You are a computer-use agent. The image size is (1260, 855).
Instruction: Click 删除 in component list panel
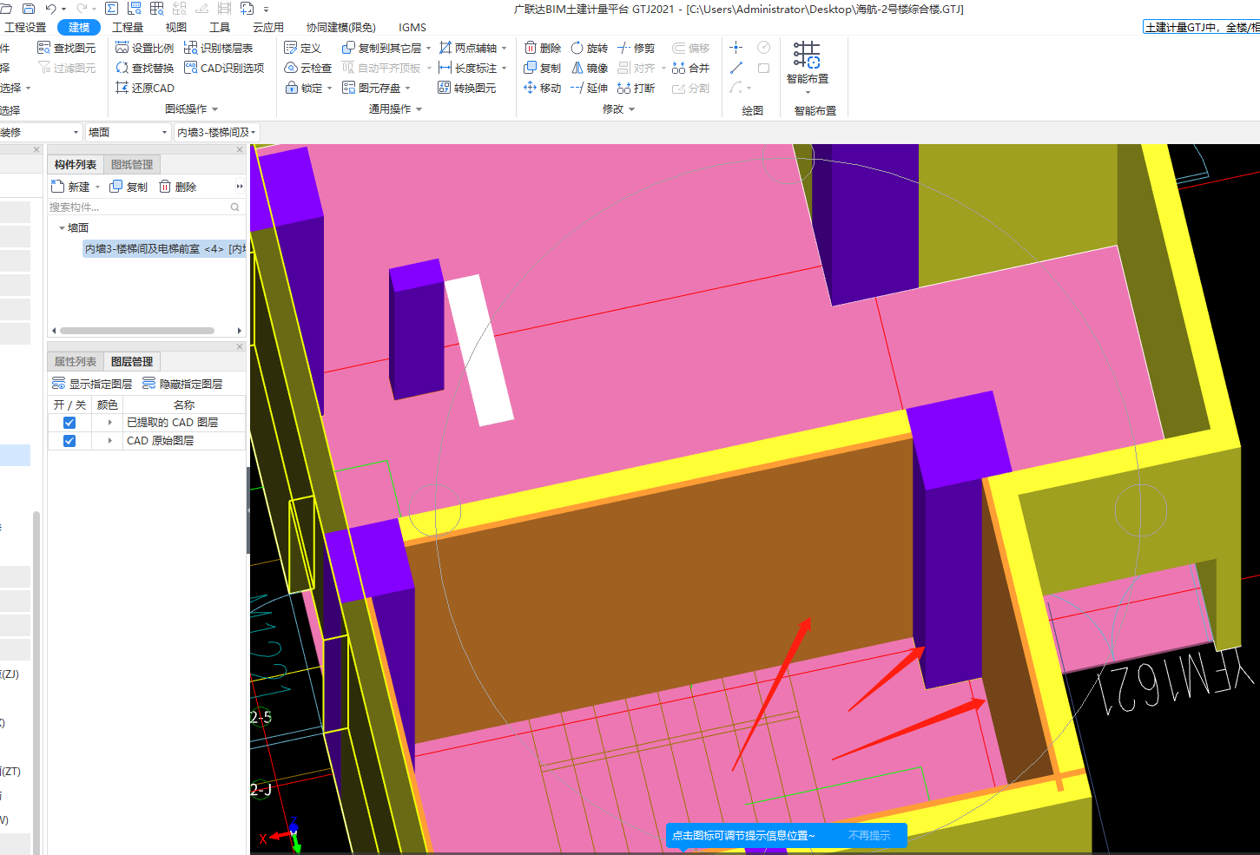click(178, 187)
